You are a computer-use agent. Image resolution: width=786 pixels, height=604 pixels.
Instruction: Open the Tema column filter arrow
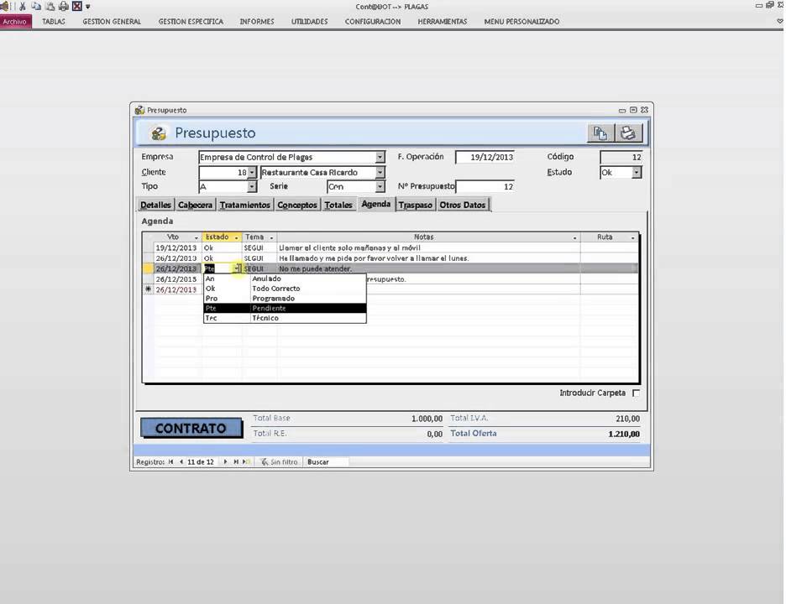[272, 237]
